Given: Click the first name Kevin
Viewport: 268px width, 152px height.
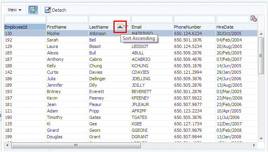Looking at the screenshot, I should (x=52, y=98).
